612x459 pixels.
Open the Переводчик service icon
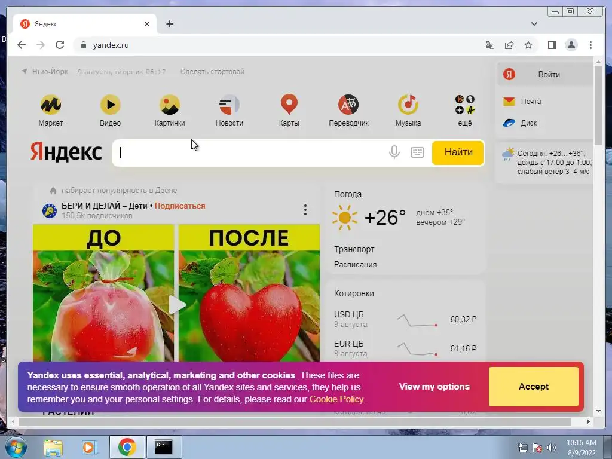coord(348,105)
